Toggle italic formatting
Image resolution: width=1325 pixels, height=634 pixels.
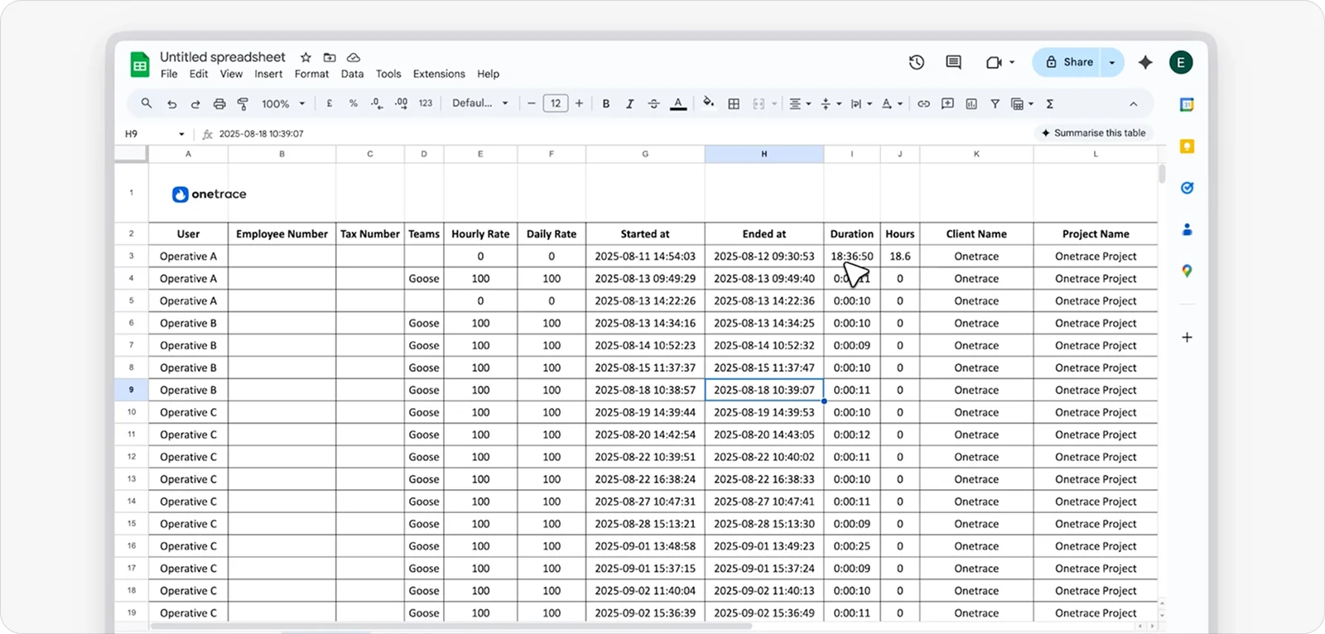630,103
